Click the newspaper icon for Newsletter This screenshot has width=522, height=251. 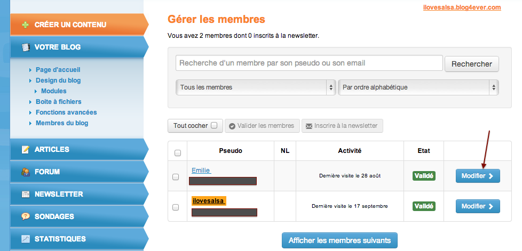(x=26, y=195)
